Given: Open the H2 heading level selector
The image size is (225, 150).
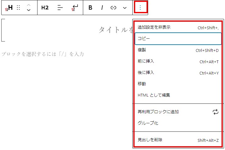Looking at the screenshot, I should tap(45, 8).
